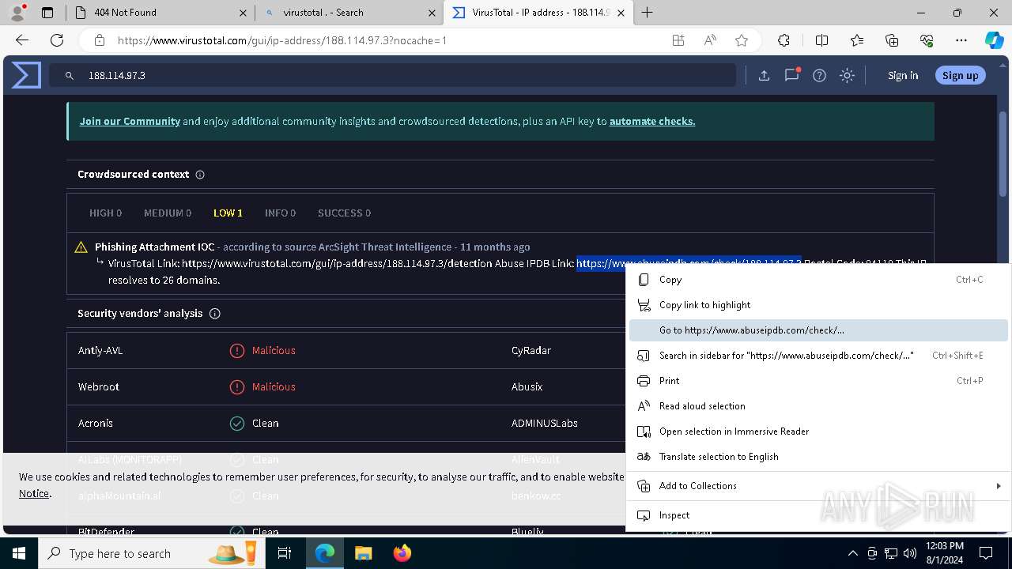Open the tab actions menu icon
This screenshot has height=569, width=1012.
(47, 13)
